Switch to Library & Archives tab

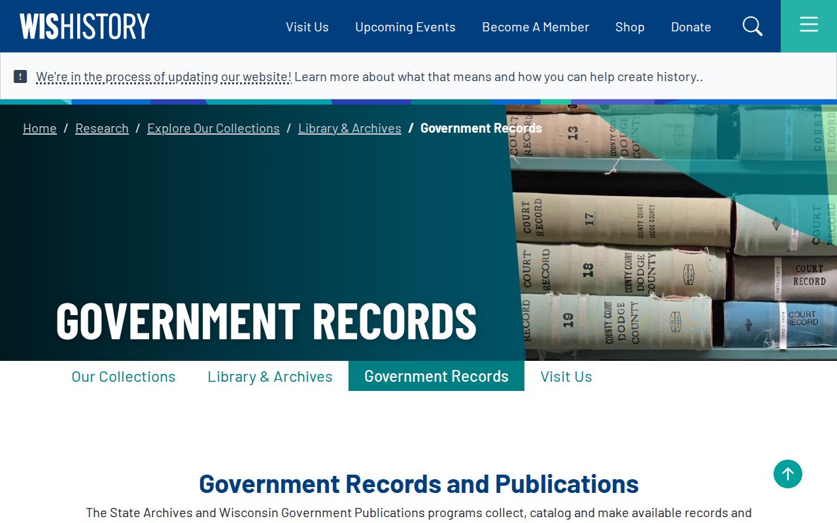coord(270,377)
